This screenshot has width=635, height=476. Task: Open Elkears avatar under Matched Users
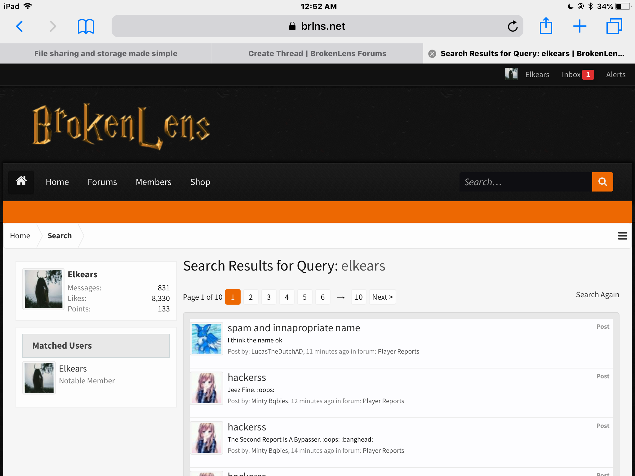tap(39, 378)
